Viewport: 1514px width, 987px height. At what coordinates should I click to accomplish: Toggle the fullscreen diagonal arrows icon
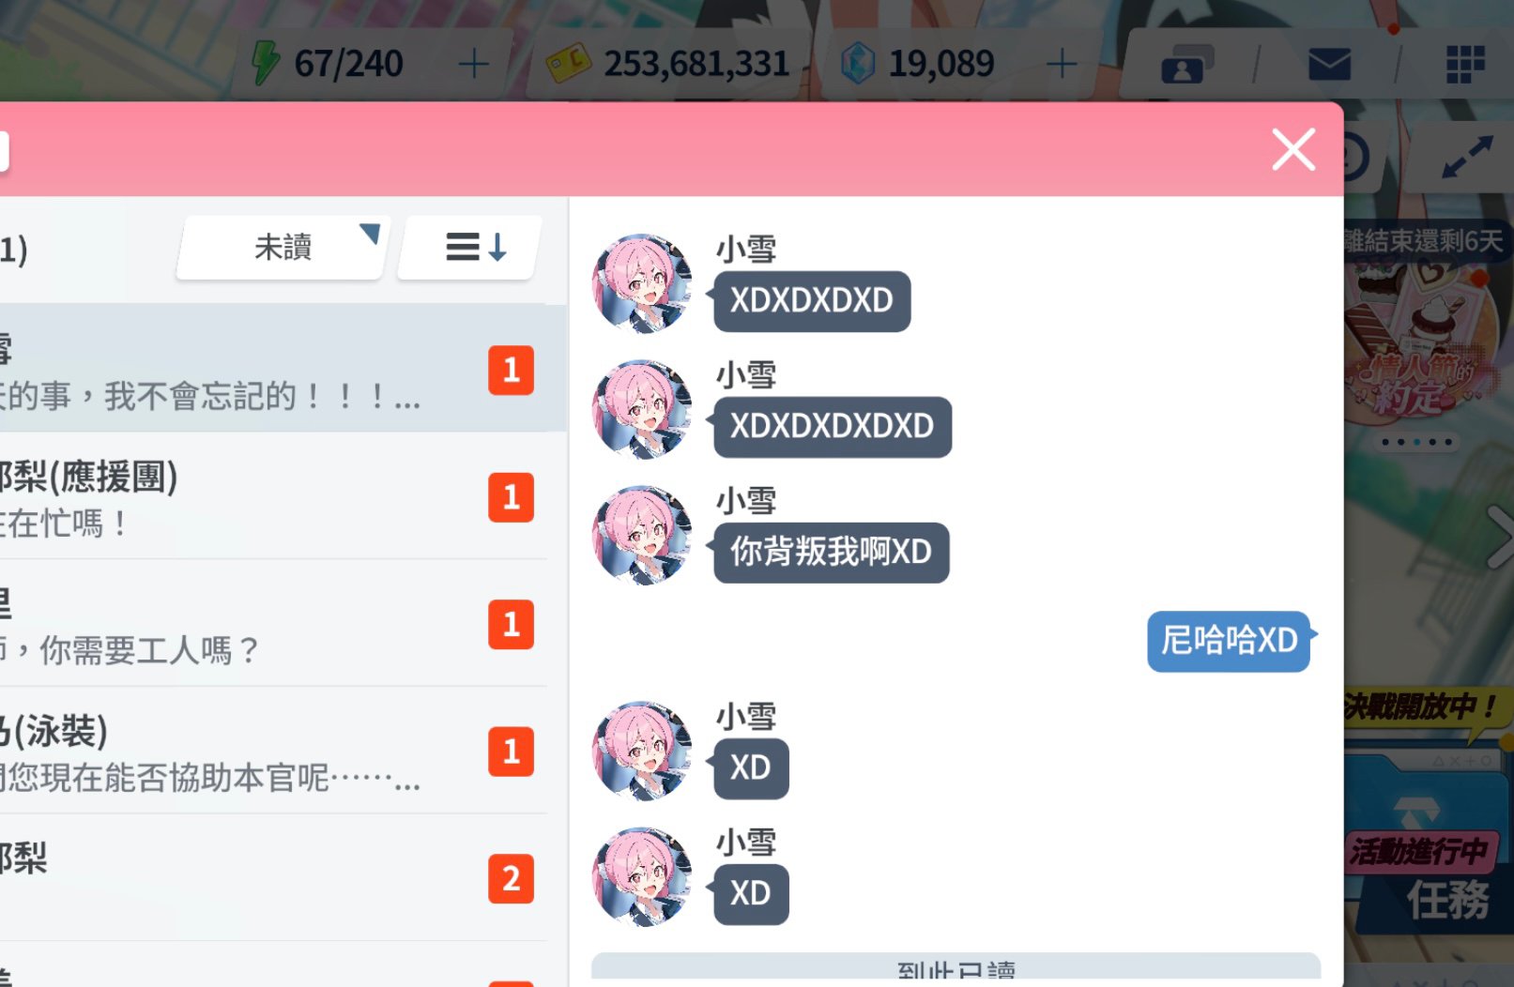click(1467, 157)
